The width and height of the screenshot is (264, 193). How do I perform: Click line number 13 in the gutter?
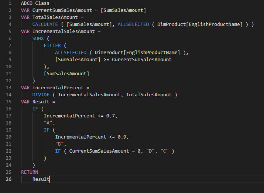pos(8,87)
